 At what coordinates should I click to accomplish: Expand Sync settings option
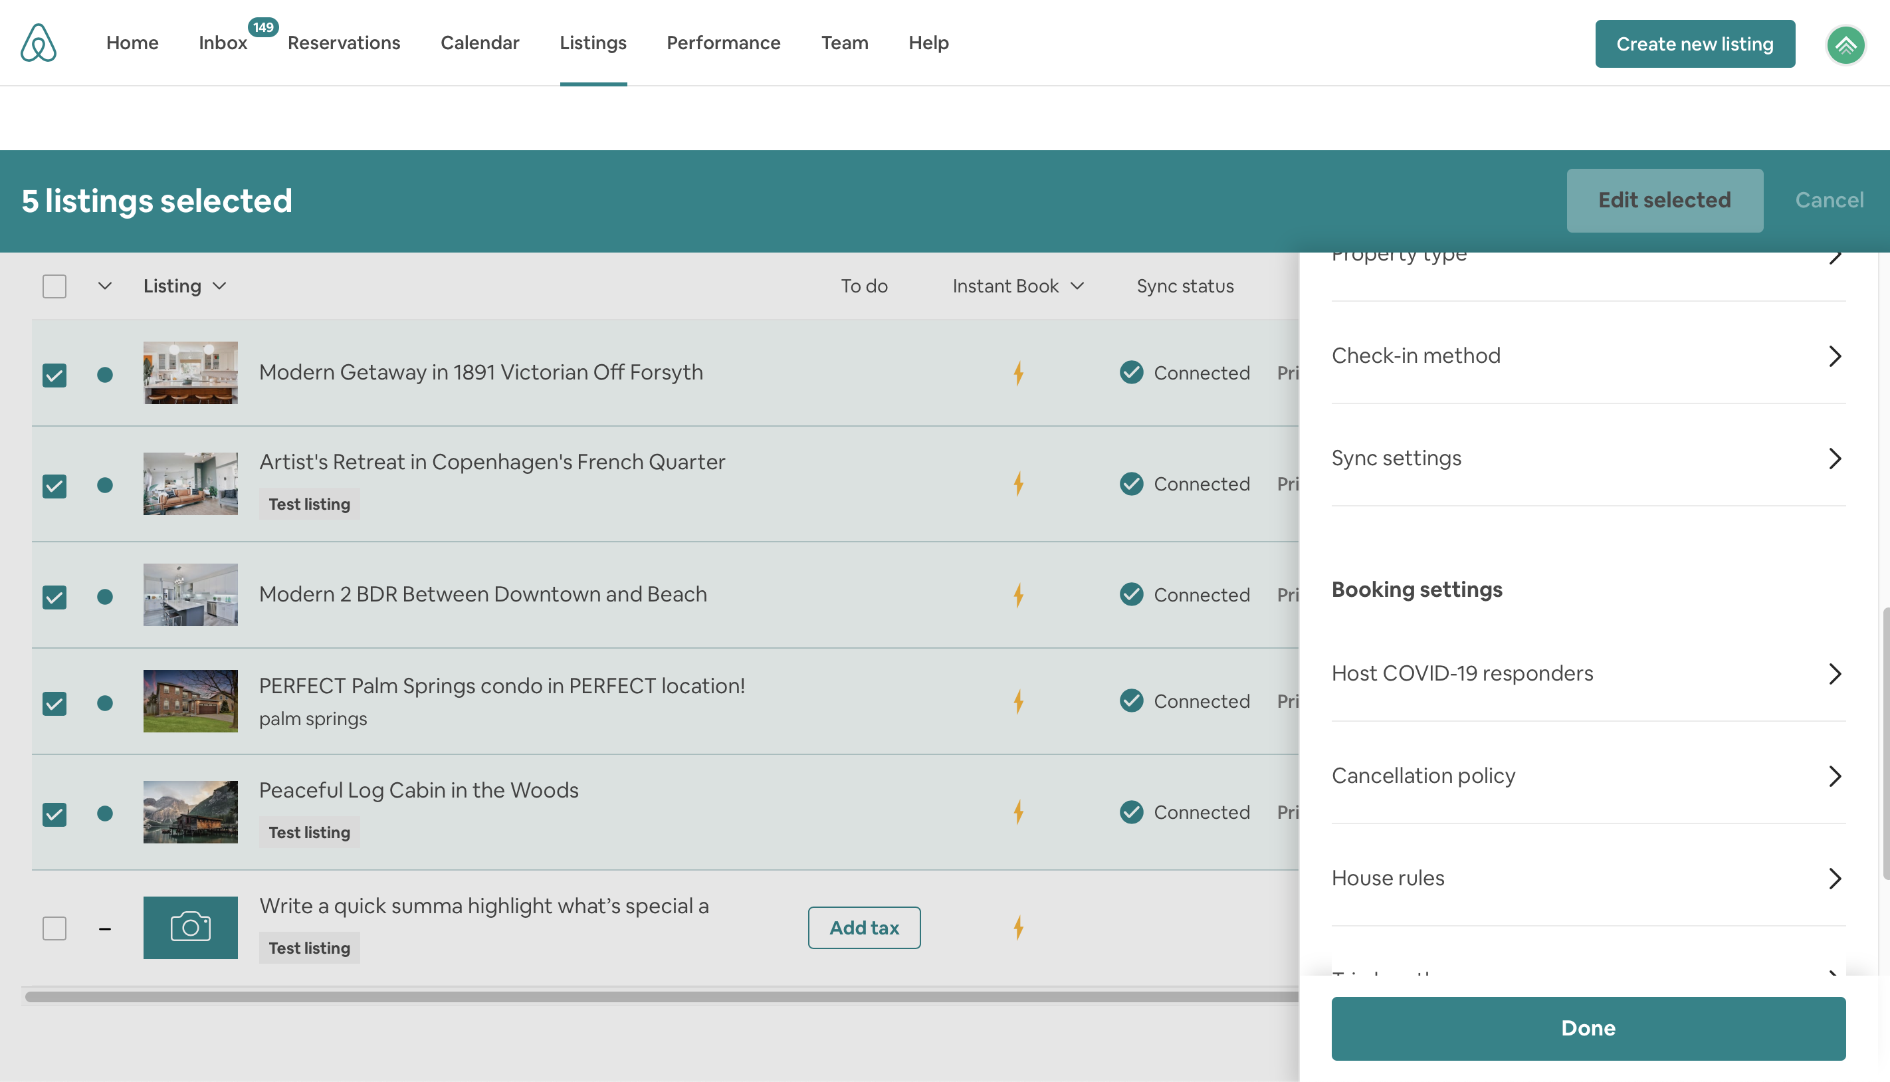[x=1588, y=459]
